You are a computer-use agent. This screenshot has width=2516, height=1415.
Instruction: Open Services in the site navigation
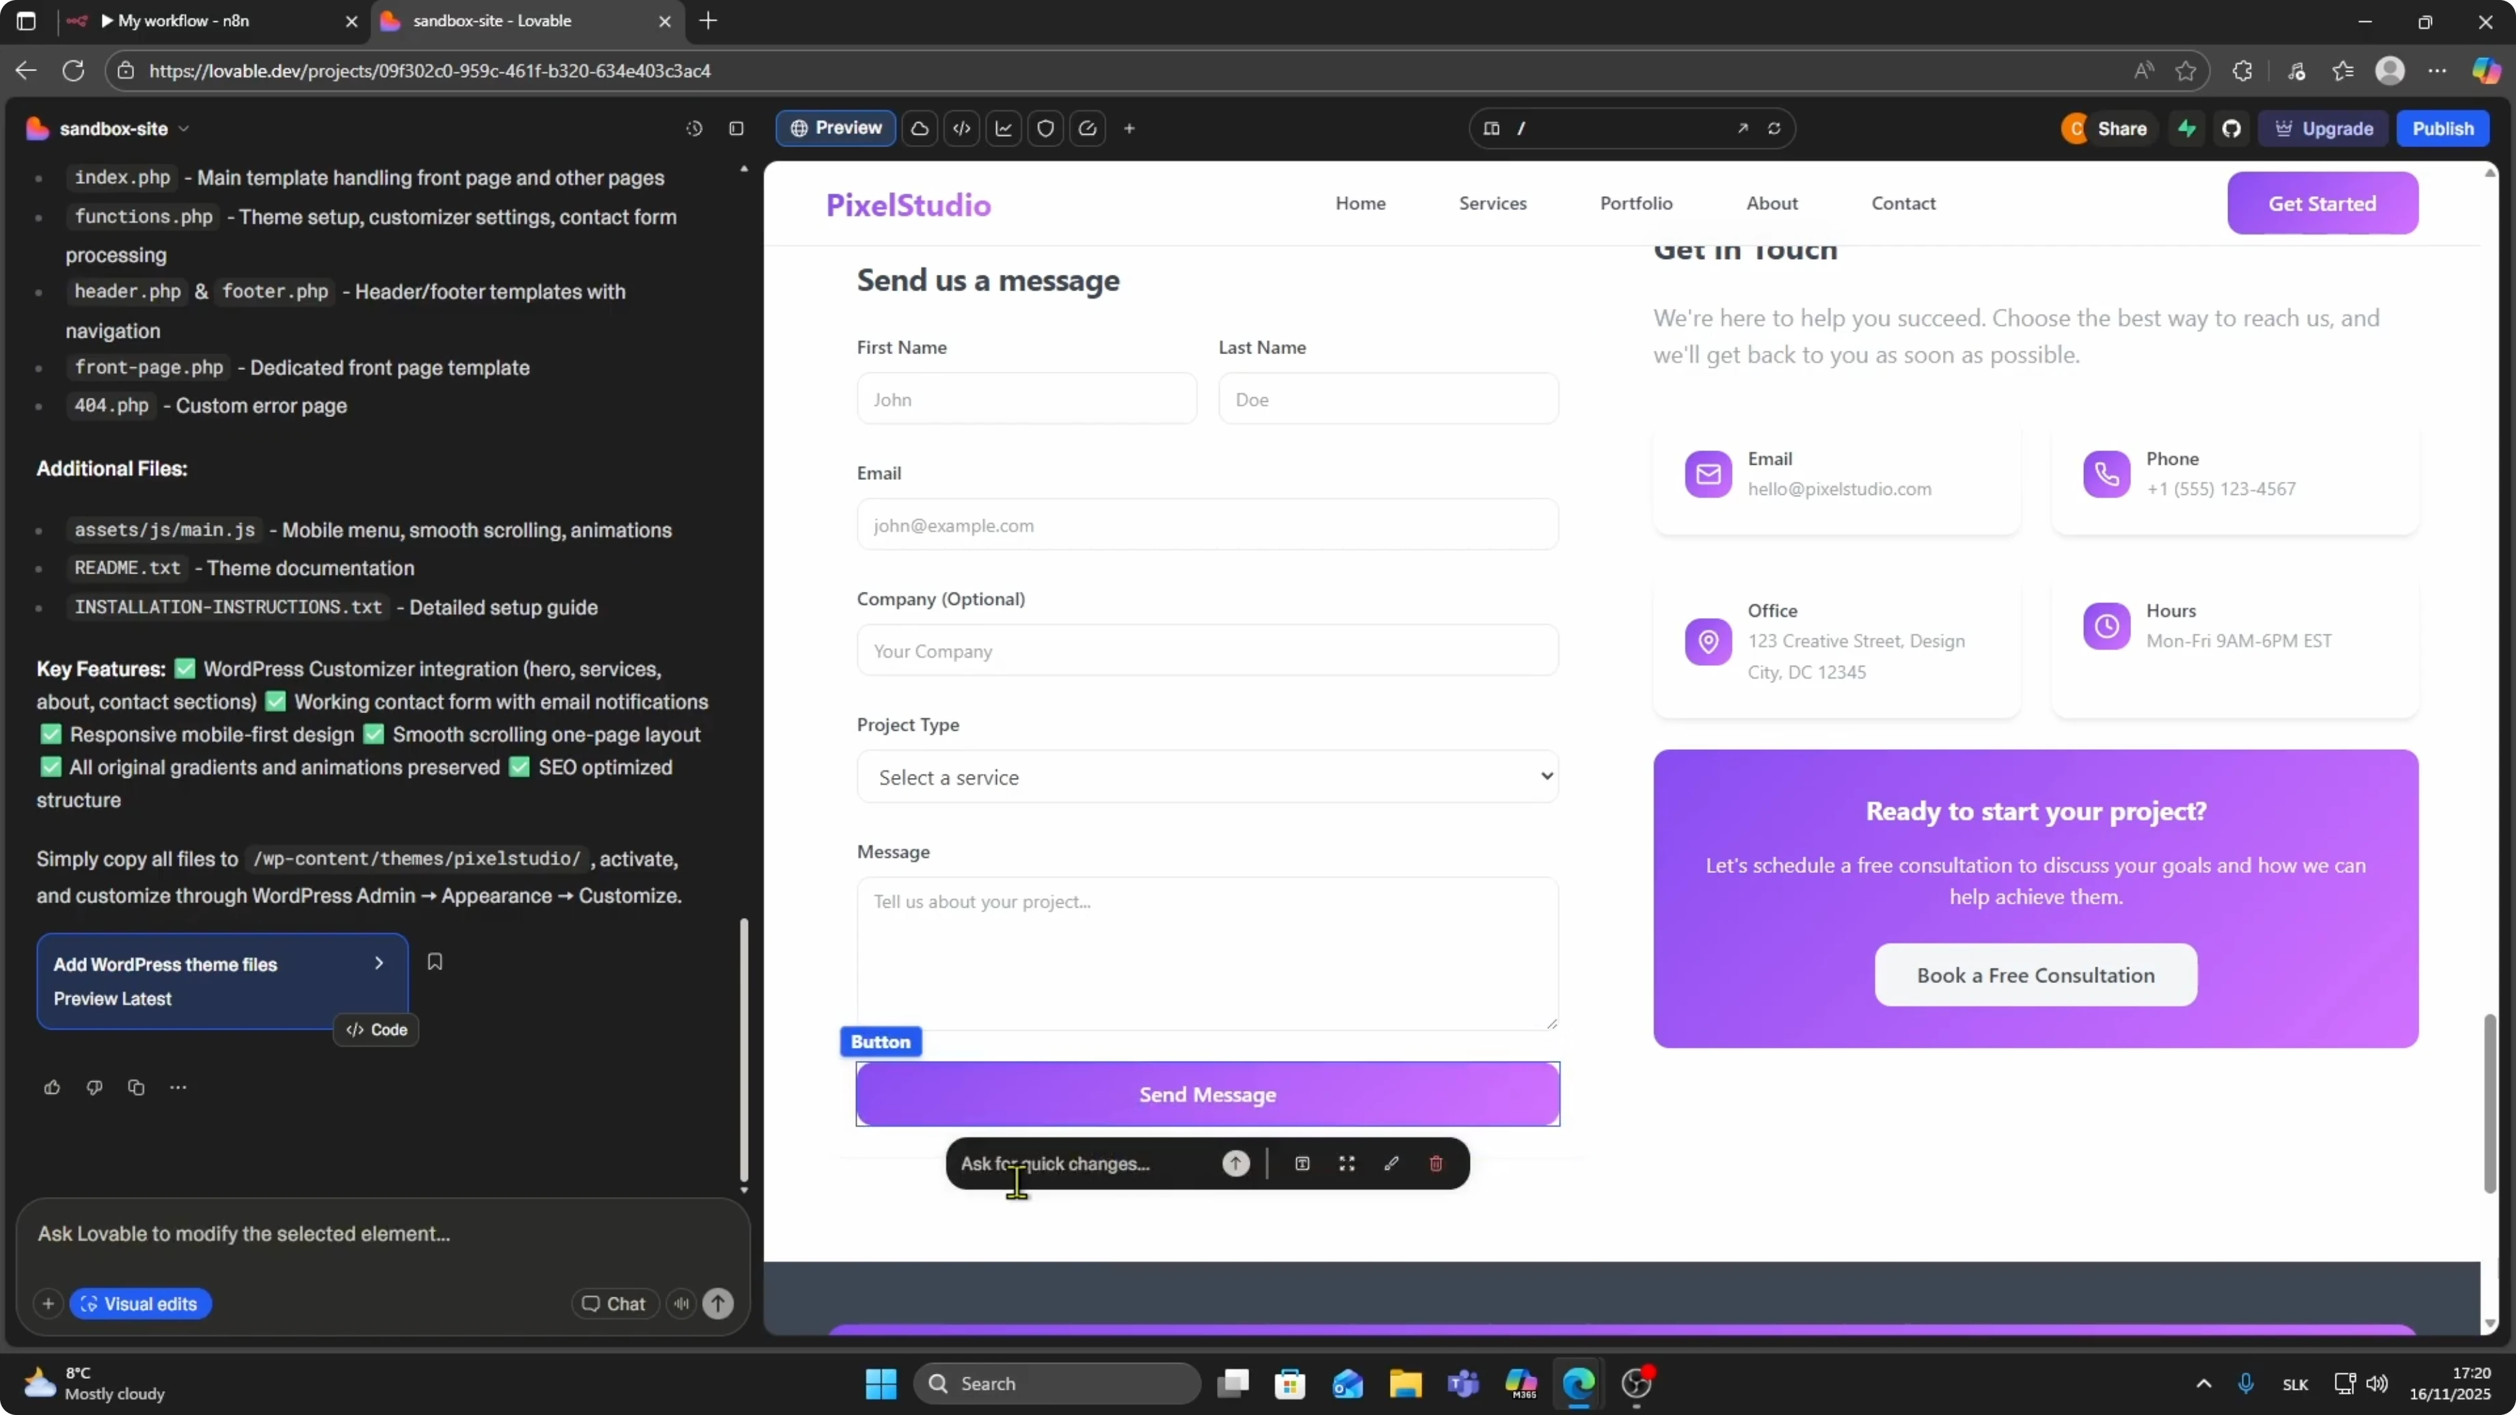[1493, 203]
